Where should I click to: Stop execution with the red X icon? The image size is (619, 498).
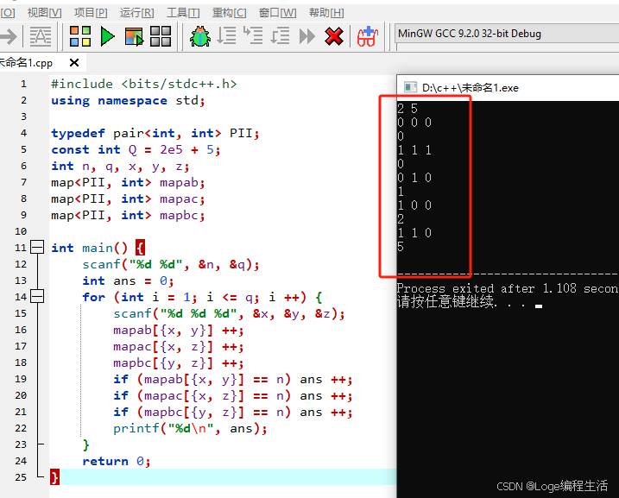click(x=334, y=36)
